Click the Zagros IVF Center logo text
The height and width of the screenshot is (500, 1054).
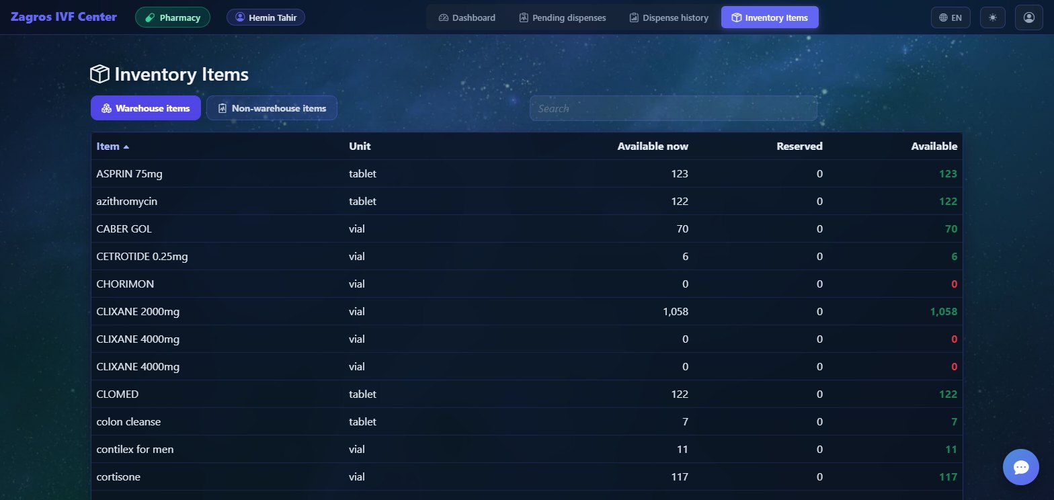tap(64, 17)
